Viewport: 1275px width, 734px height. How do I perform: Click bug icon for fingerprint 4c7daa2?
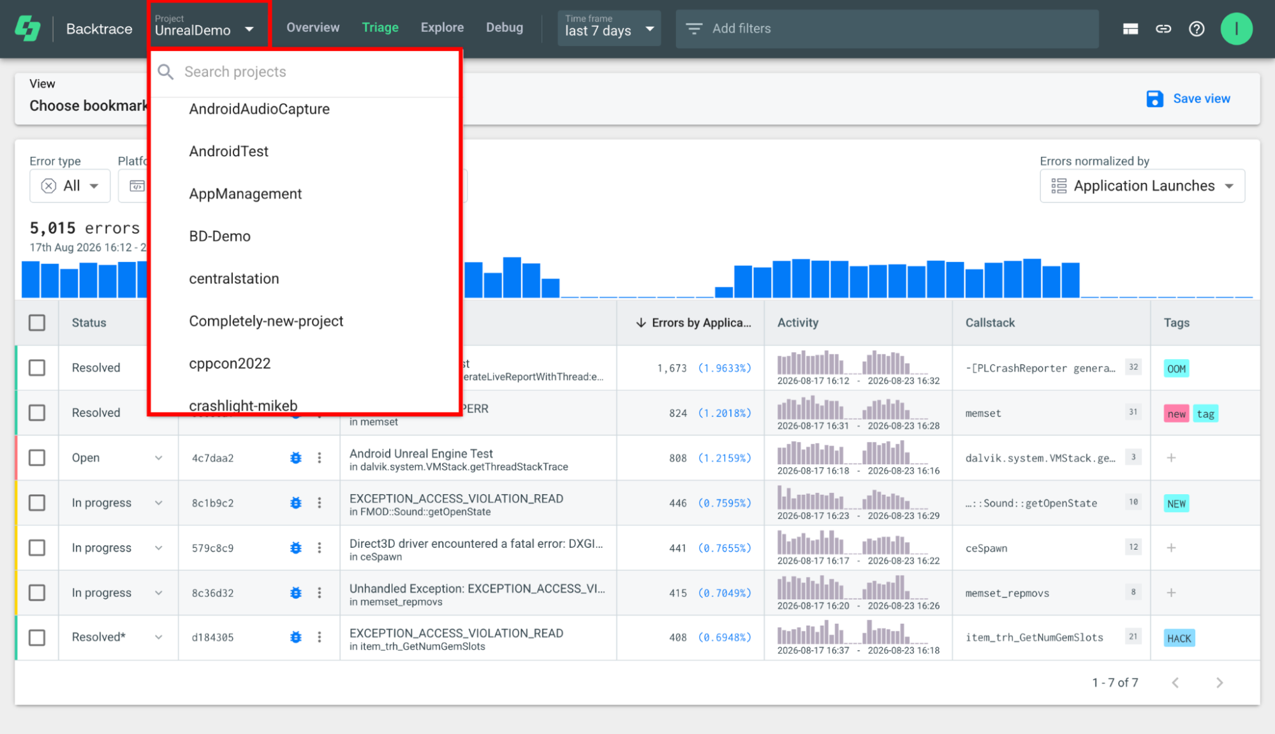pos(296,458)
